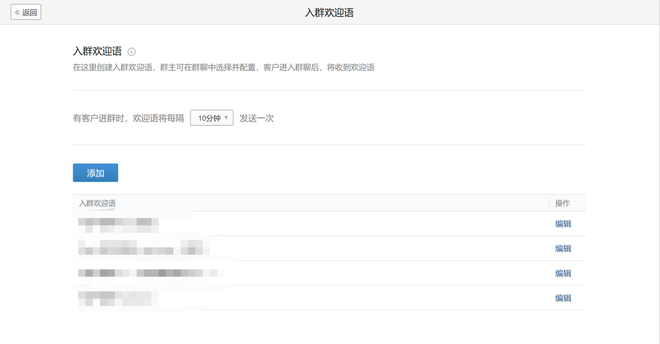Open the info tooltip beside 入群欢迎语 heading
Screen dimensions: 660x344
132,51
